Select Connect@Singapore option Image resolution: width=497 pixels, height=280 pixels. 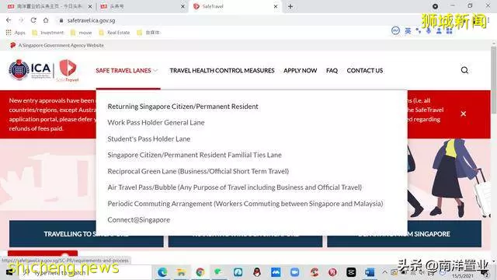click(x=139, y=219)
